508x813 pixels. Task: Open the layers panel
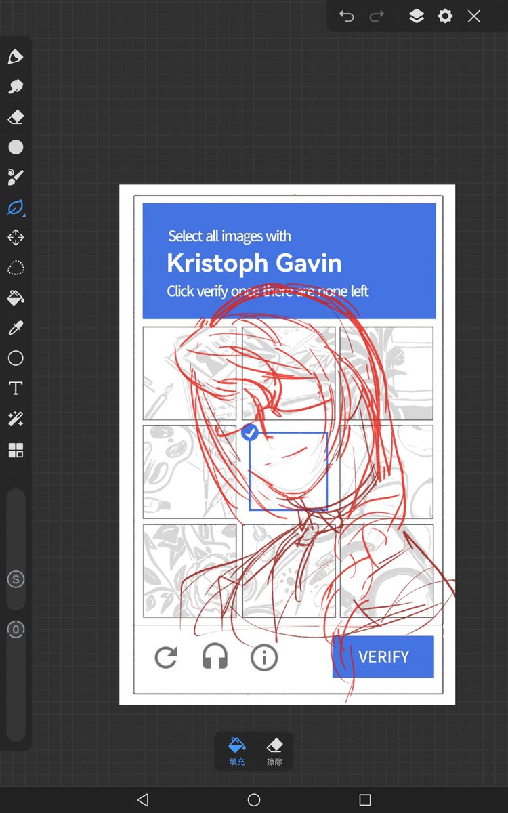(x=417, y=16)
